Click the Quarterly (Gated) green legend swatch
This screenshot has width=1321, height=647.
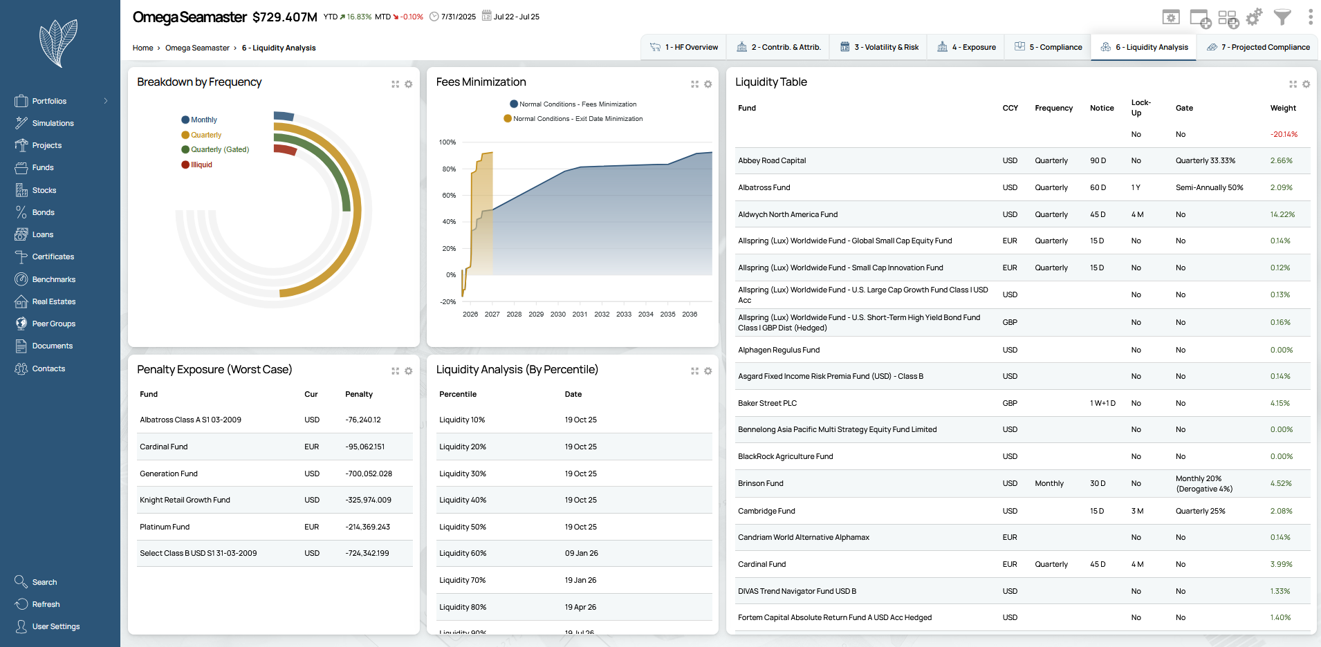[x=185, y=149]
